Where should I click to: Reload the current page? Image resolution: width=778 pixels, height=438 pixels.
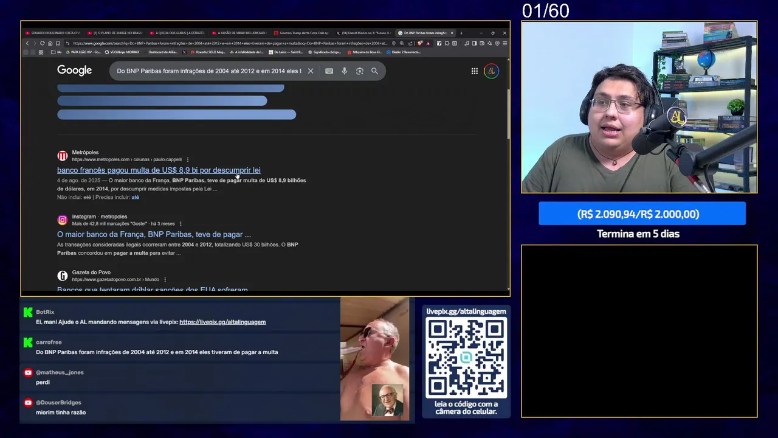coord(42,43)
